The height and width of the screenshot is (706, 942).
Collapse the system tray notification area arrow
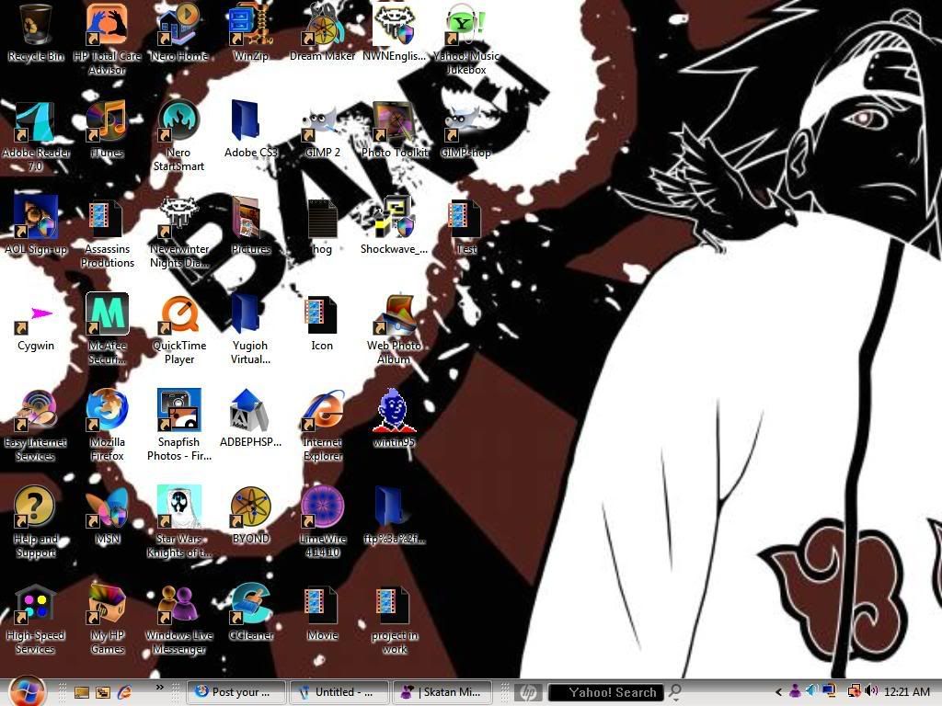pyautogui.click(x=778, y=691)
